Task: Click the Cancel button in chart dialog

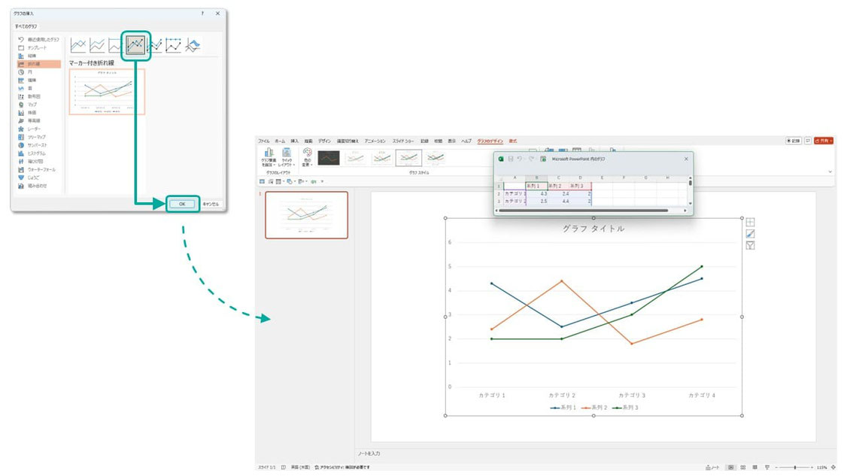Action: (x=211, y=204)
